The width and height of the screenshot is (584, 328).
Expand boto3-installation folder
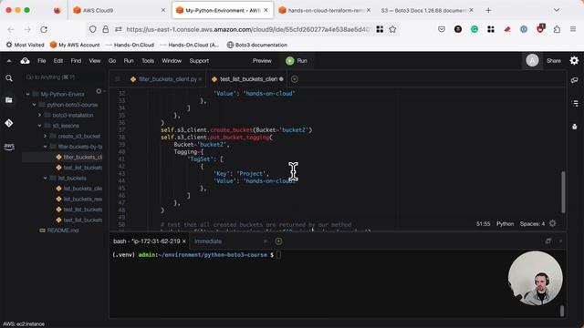click(x=40, y=116)
